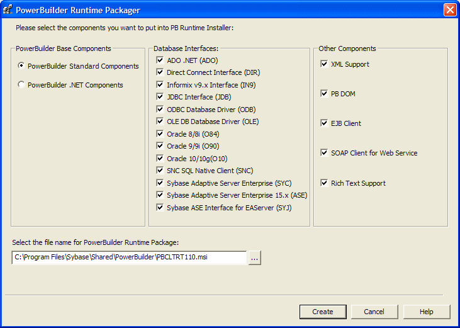Viewport: 460px width, 328px height.
Task: Click the runtime package file name field
Action: click(x=129, y=257)
